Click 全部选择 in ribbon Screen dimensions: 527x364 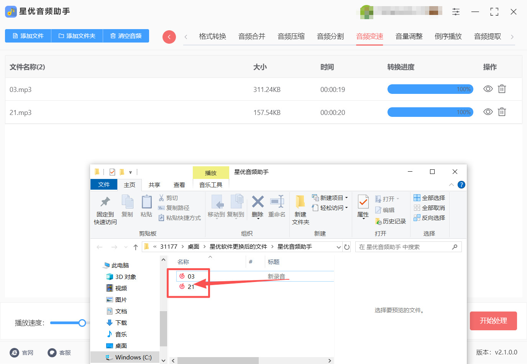click(x=429, y=198)
